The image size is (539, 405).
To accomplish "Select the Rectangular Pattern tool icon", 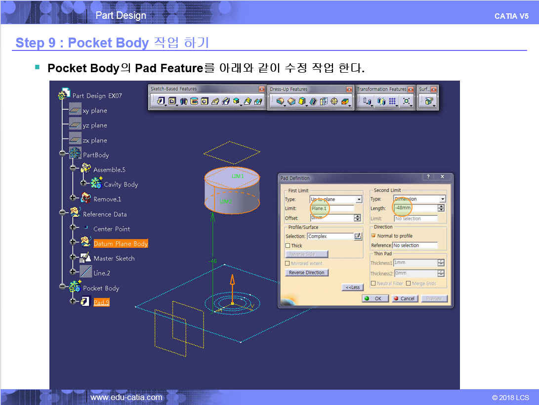I will (x=393, y=101).
